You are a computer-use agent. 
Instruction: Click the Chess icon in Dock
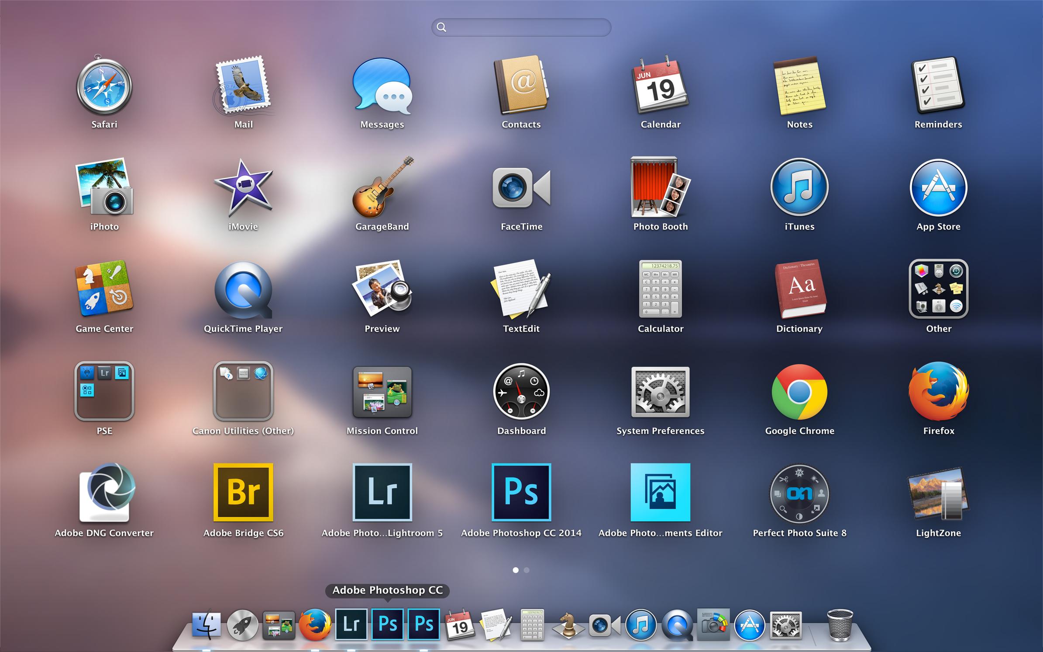click(568, 626)
